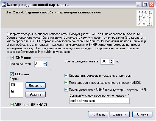Screen dimensions: 156x121
Task: Decrease the packet count with down arrow
Action: [45, 65]
